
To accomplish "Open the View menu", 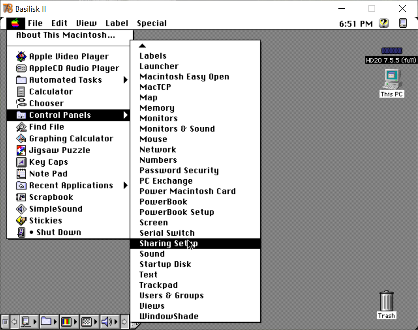I will click(x=87, y=23).
